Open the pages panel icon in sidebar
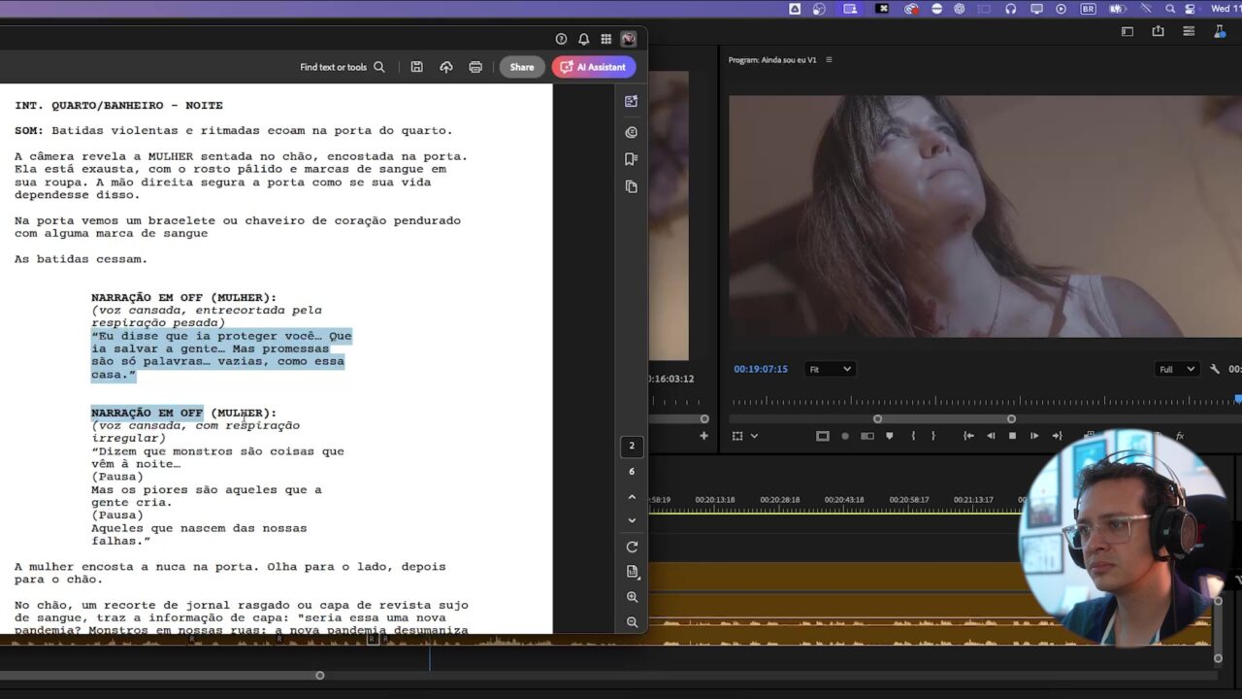Screen dimensions: 1242x699 pos(632,186)
